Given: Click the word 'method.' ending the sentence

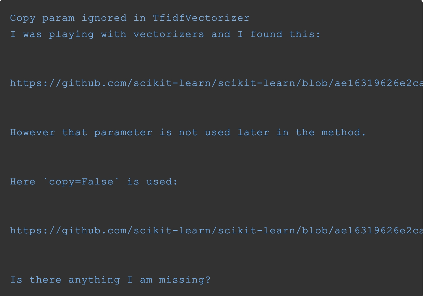Looking at the screenshot, I should point(343,132).
